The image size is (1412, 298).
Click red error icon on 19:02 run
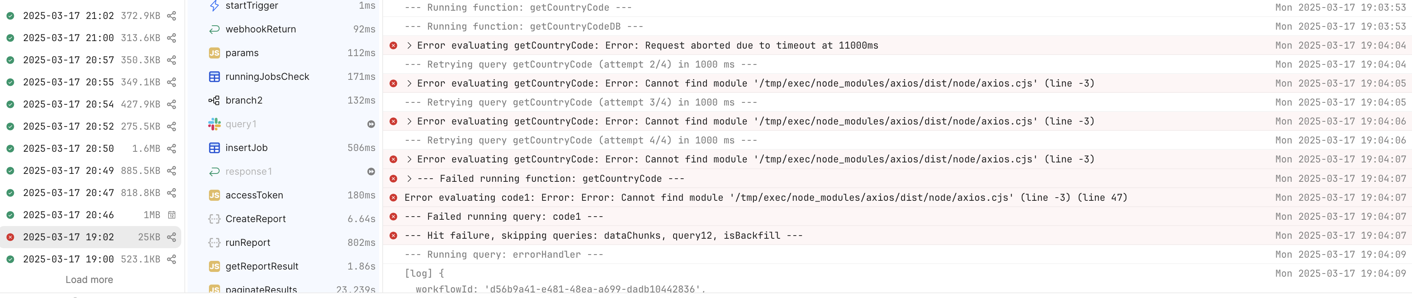pos(10,237)
